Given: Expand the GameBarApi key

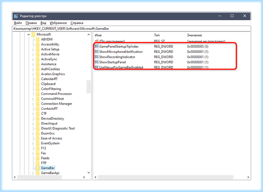Looking at the screenshot, I should click(33, 173).
